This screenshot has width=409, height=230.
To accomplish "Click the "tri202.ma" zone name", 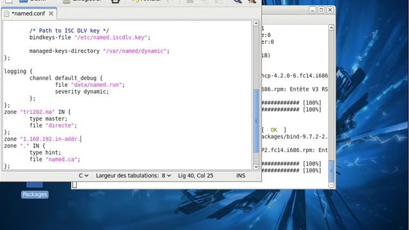I will tap(37, 112).
